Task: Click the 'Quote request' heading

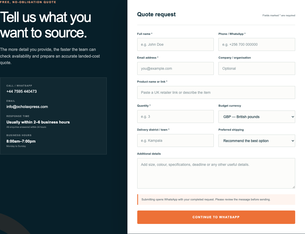Action: 156,14
